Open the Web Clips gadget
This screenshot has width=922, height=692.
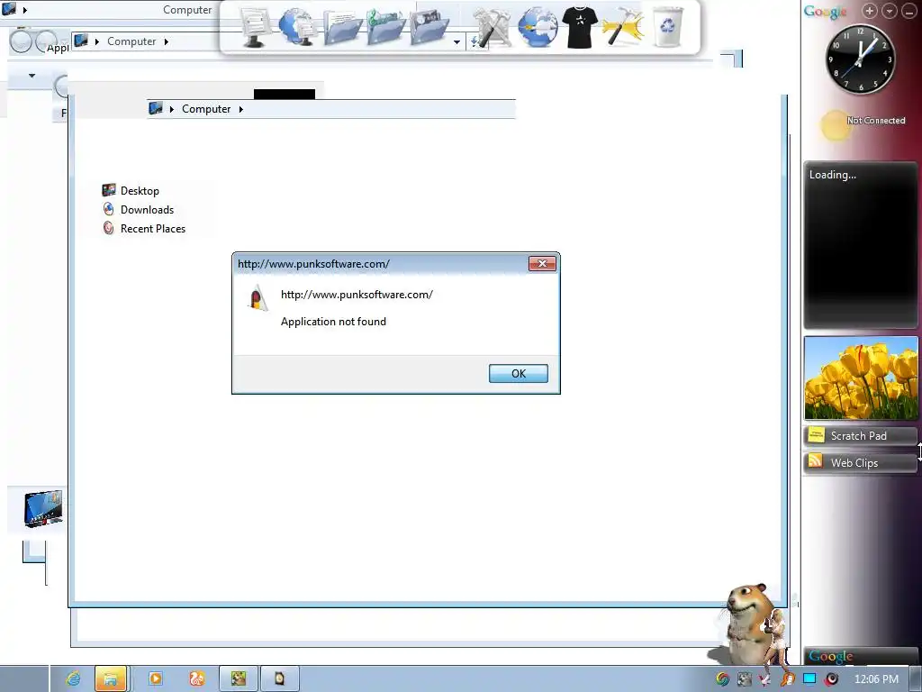click(860, 463)
